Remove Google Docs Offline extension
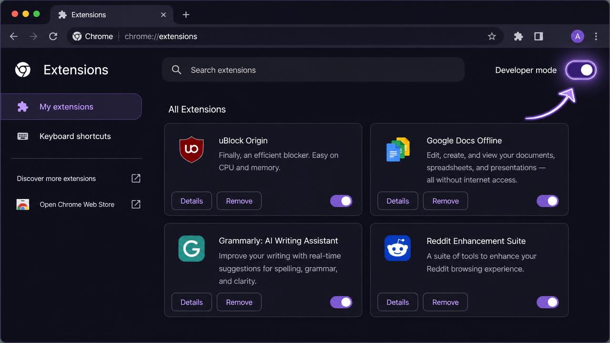The image size is (610, 343). [446, 201]
